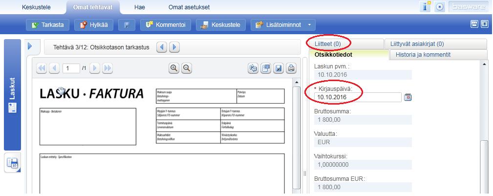
Task: Click the panel splitter handle
Action: click(304, 174)
